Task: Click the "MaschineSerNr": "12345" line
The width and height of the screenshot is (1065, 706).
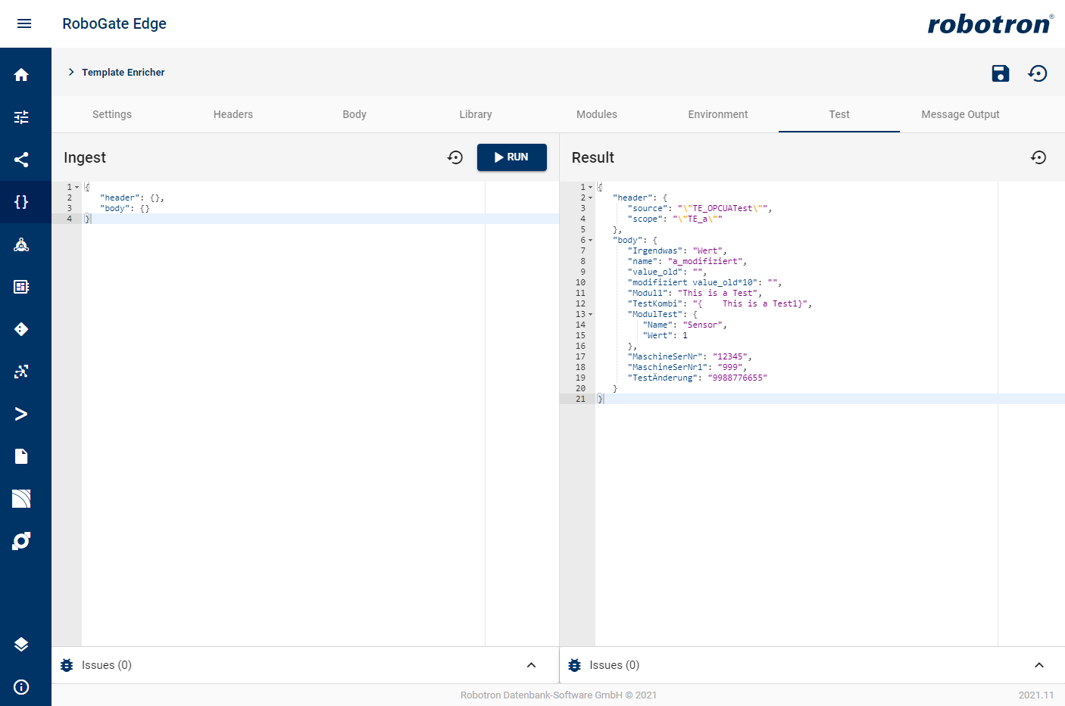Action: tap(689, 356)
